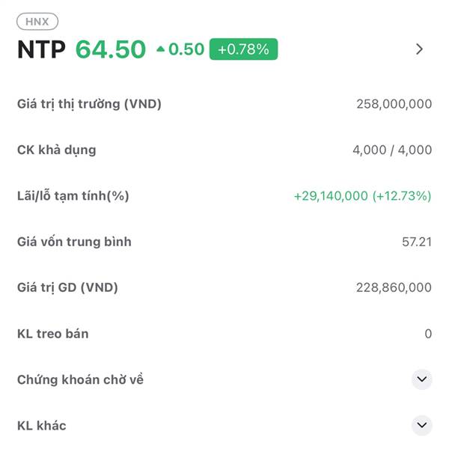Tap the +29,140,000 (+12.73%) profit value

click(x=362, y=196)
